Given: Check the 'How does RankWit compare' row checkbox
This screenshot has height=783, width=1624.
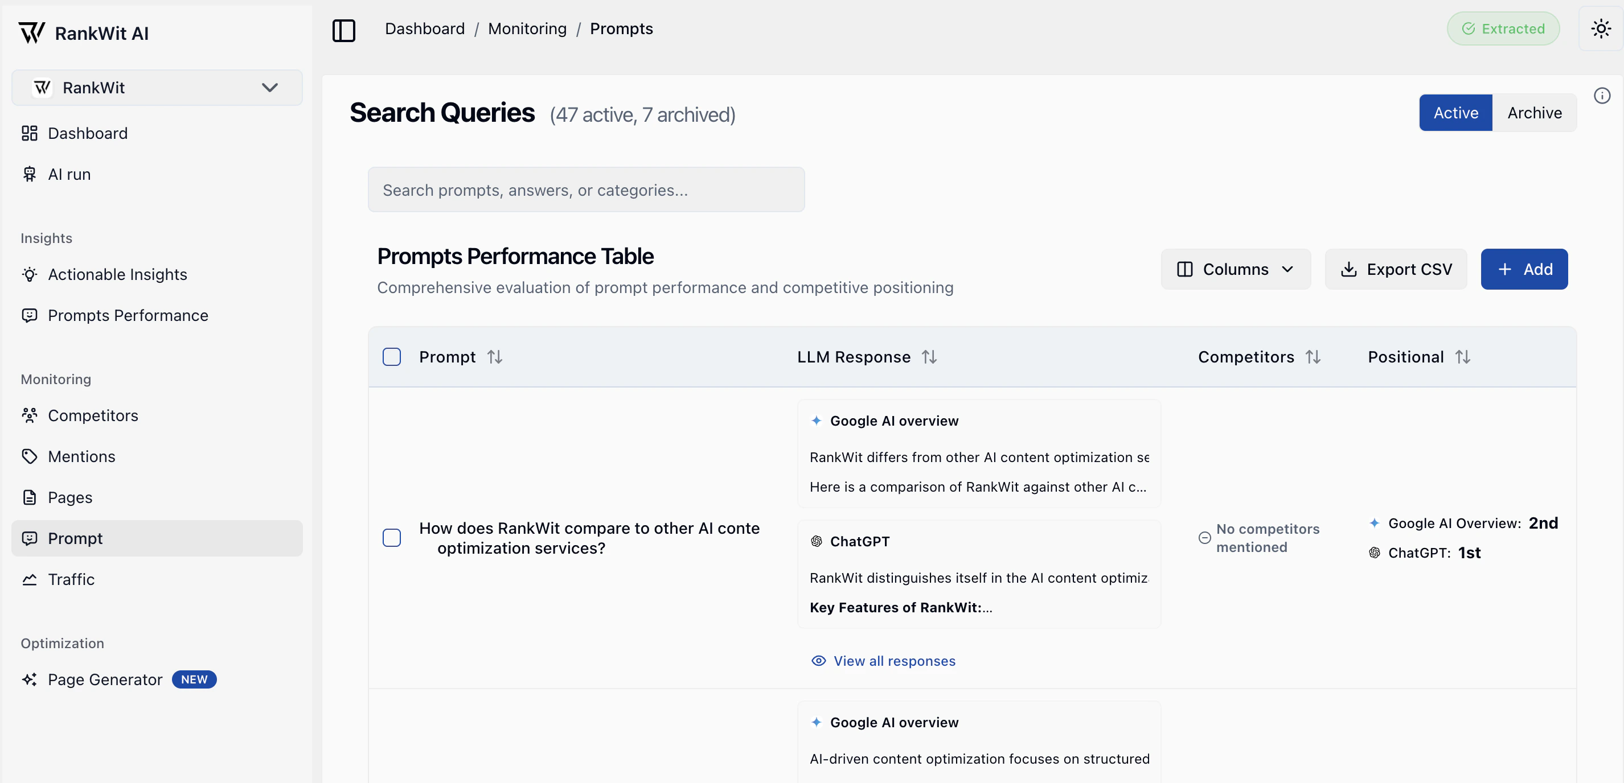Looking at the screenshot, I should pyautogui.click(x=392, y=537).
